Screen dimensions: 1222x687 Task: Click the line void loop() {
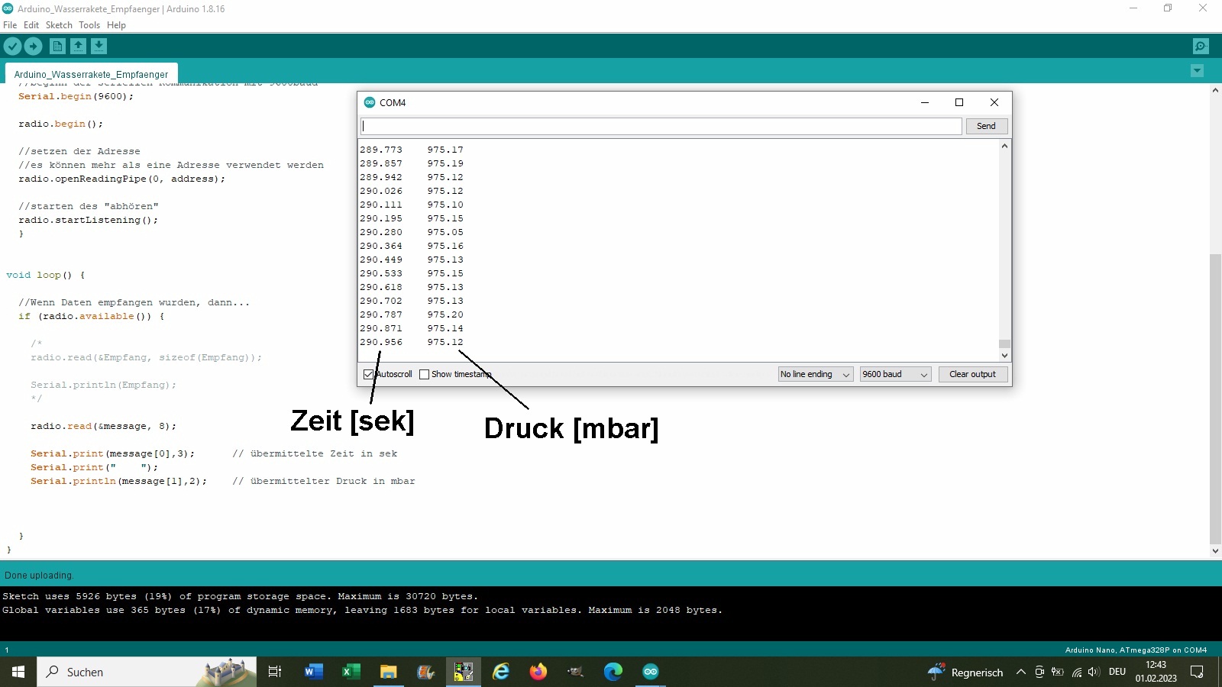click(x=46, y=275)
